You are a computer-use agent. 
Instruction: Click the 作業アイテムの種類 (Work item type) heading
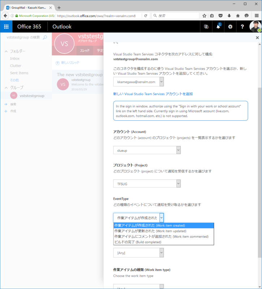[x=142, y=269]
